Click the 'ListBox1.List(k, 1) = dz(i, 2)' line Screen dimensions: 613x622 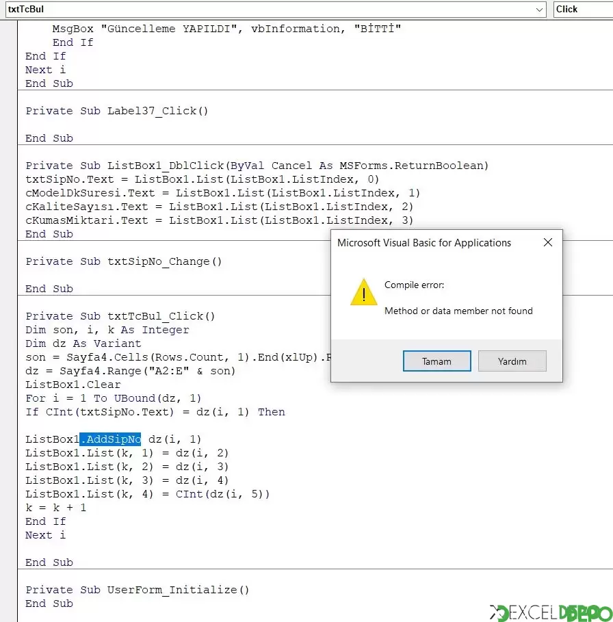[127, 453]
